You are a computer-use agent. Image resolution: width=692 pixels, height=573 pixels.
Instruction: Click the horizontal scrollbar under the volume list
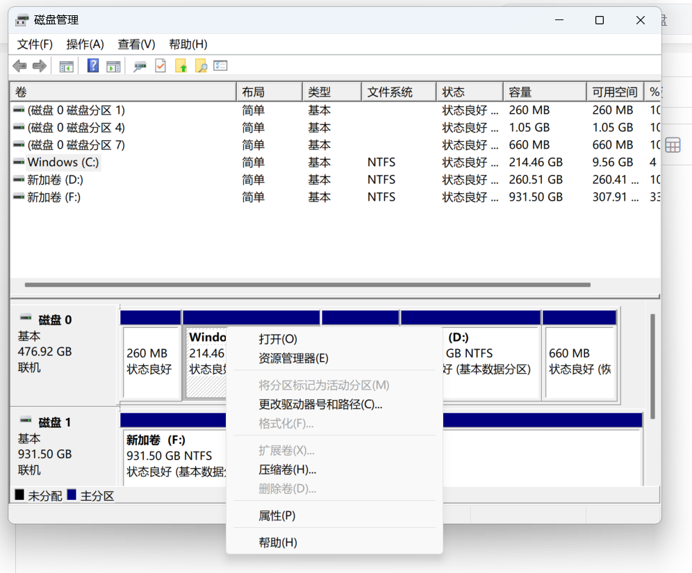click(x=308, y=285)
